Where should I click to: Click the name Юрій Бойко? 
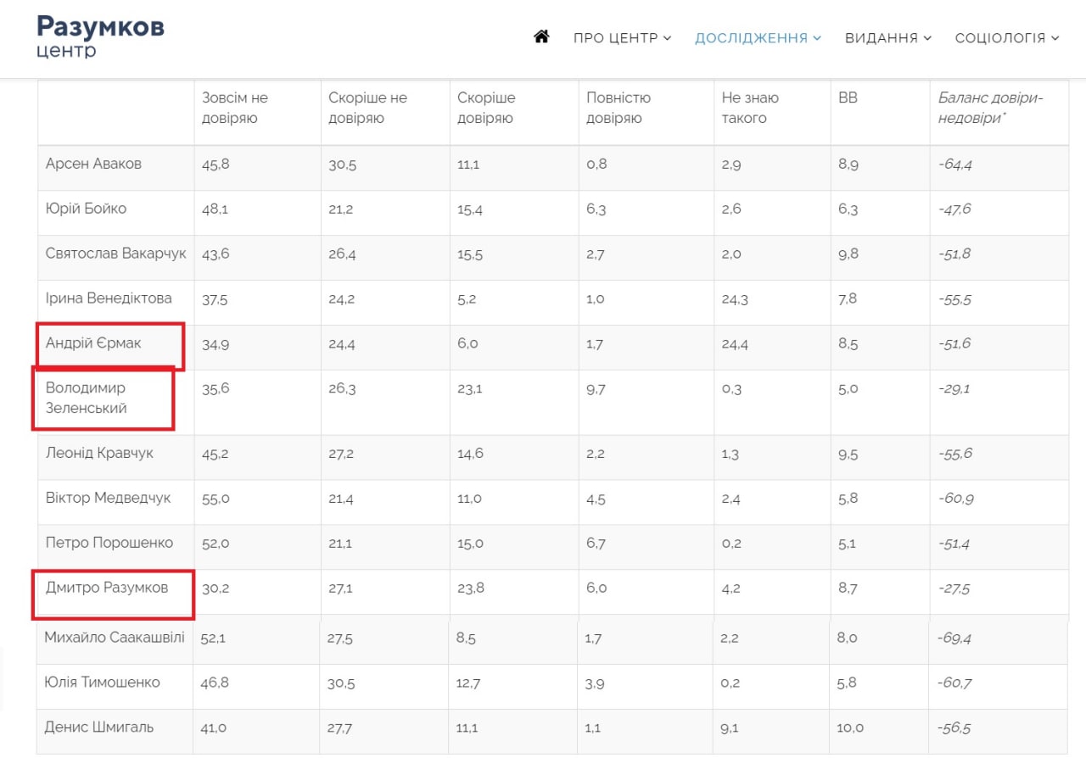pos(86,209)
